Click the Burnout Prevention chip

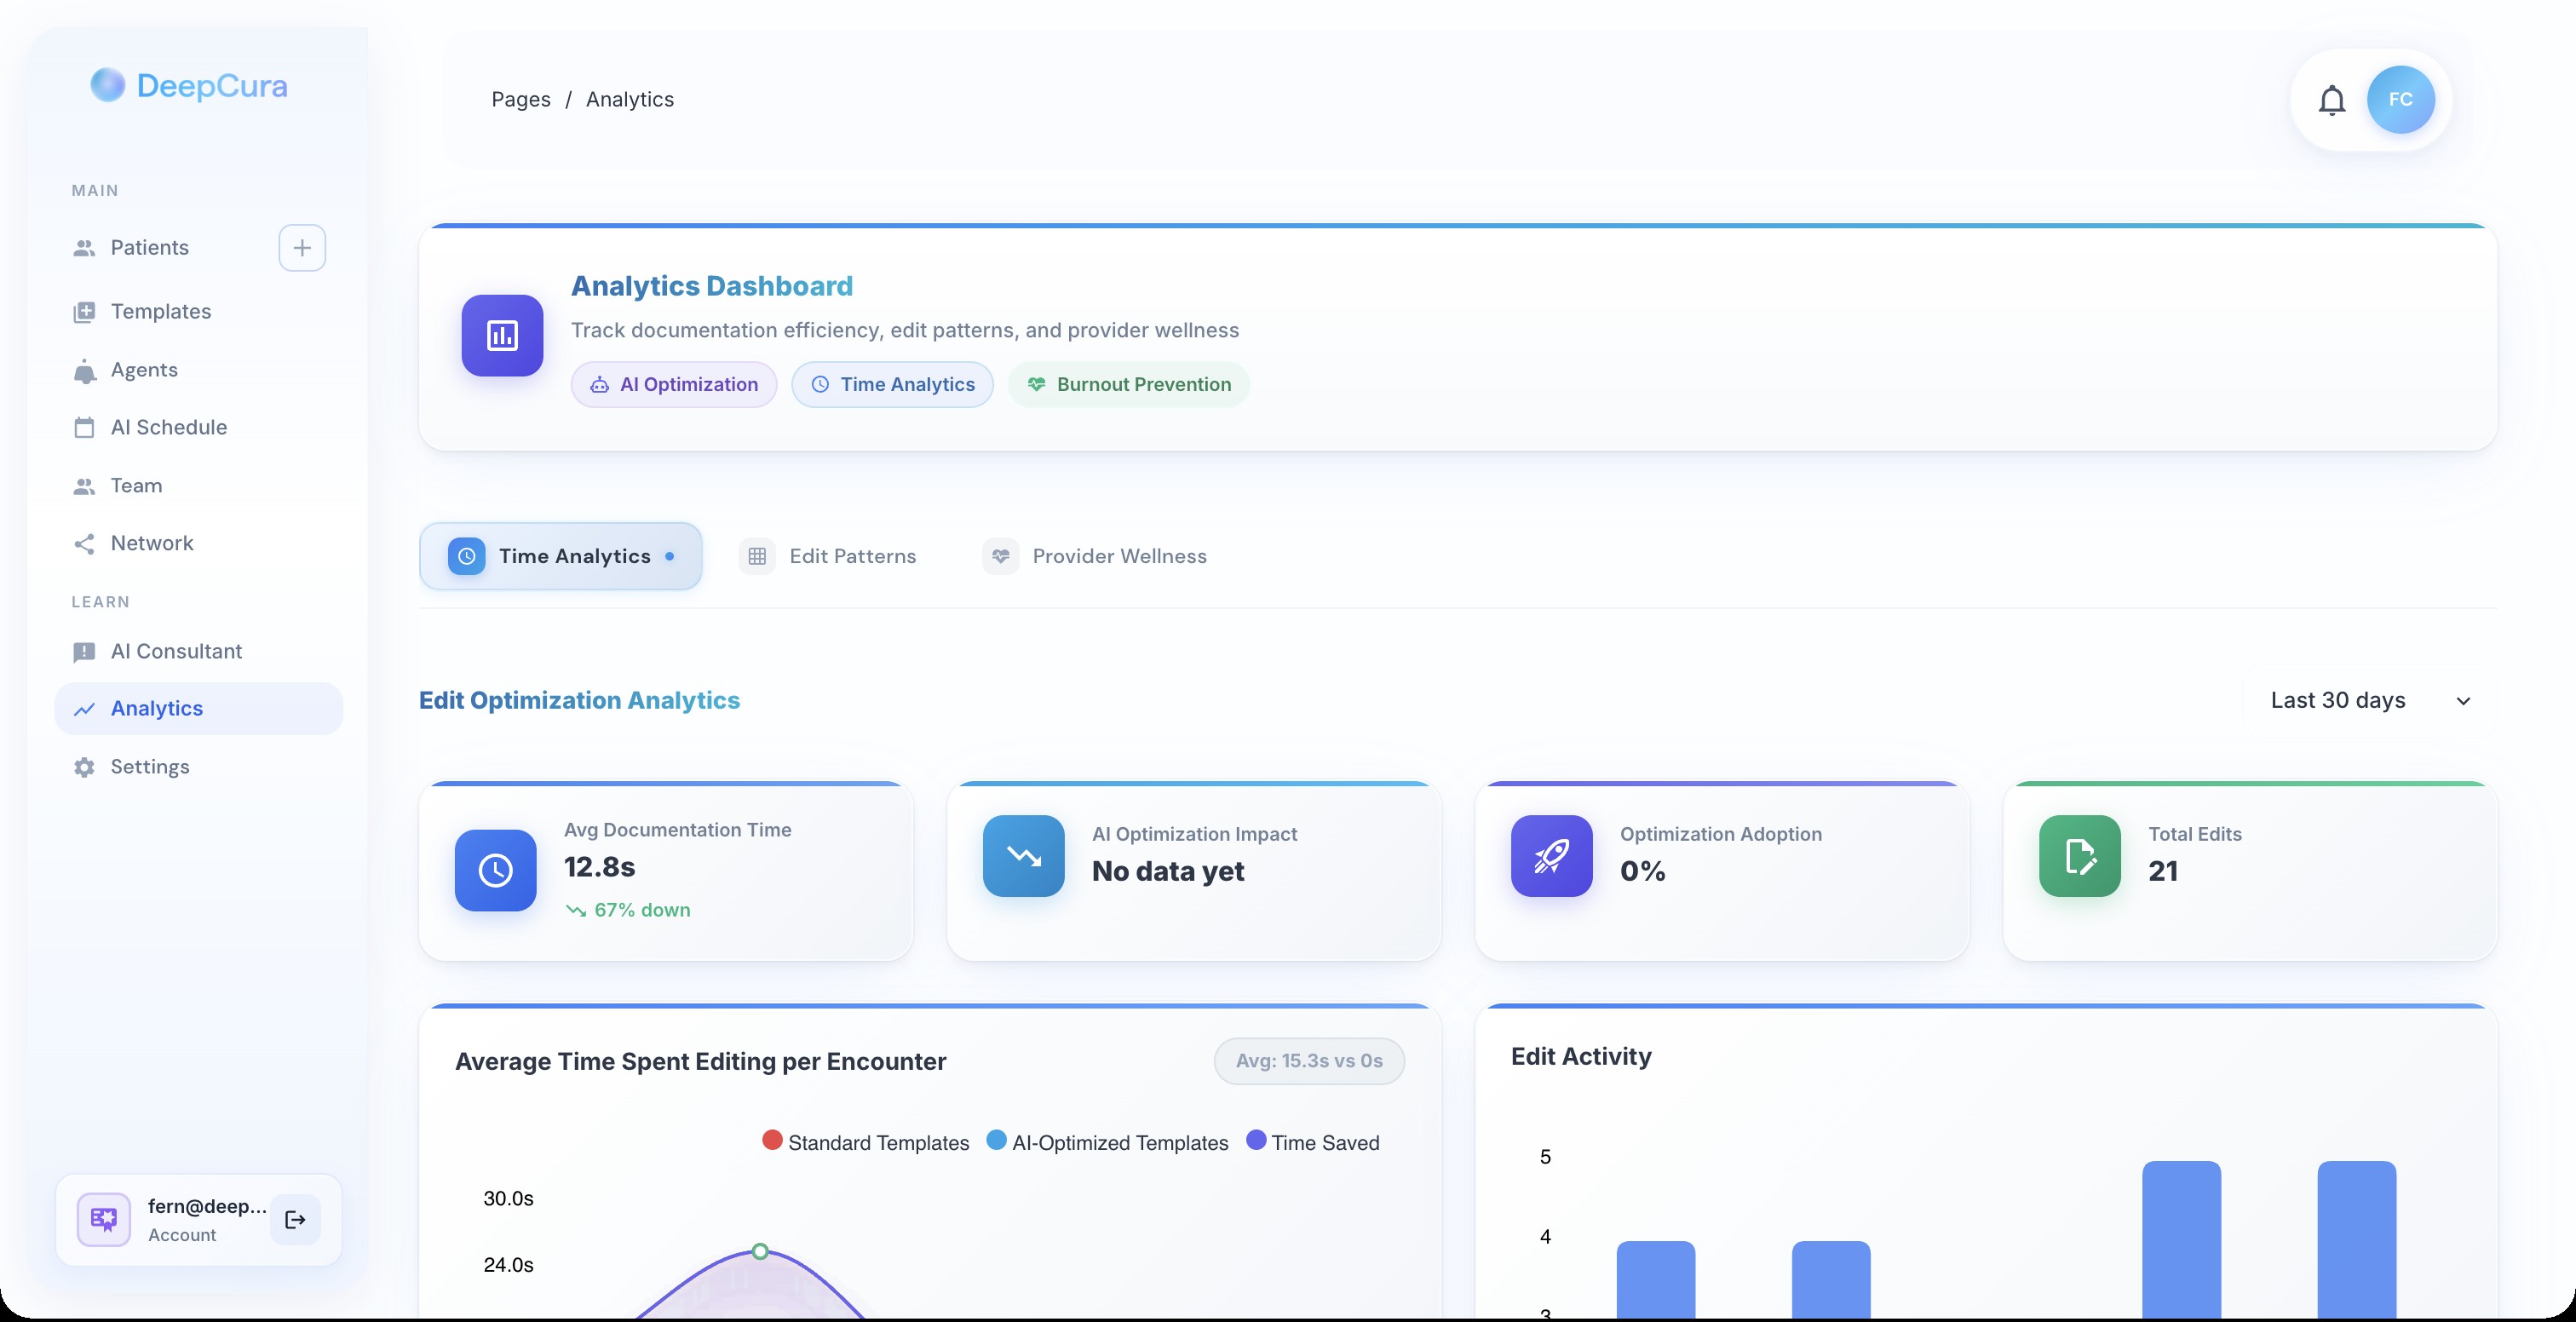coord(1129,385)
